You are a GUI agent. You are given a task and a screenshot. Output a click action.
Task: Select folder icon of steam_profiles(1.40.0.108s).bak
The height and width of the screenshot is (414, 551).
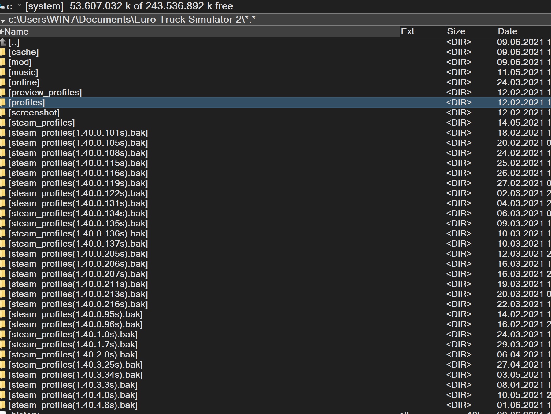[x=3, y=153]
